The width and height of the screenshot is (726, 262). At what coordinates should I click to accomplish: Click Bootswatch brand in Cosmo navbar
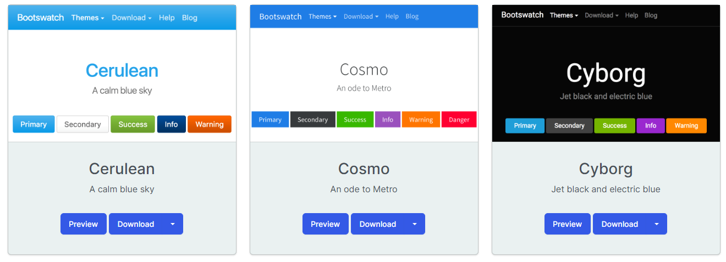click(x=280, y=16)
